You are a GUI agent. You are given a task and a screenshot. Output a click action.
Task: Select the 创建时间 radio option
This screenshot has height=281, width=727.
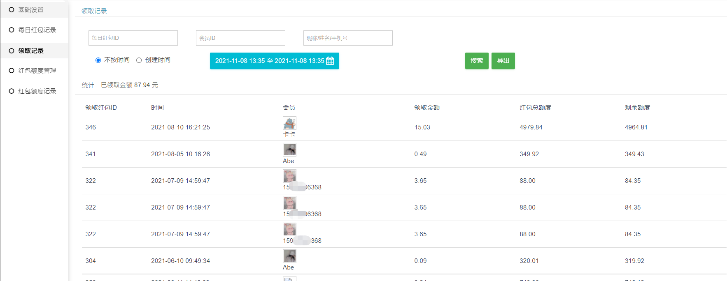pyautogui.click(x=139, y=60)
